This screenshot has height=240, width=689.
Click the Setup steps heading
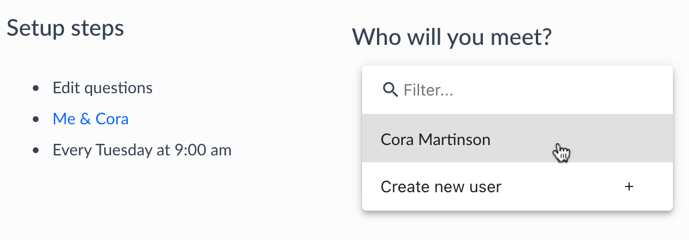coord(65,27)
